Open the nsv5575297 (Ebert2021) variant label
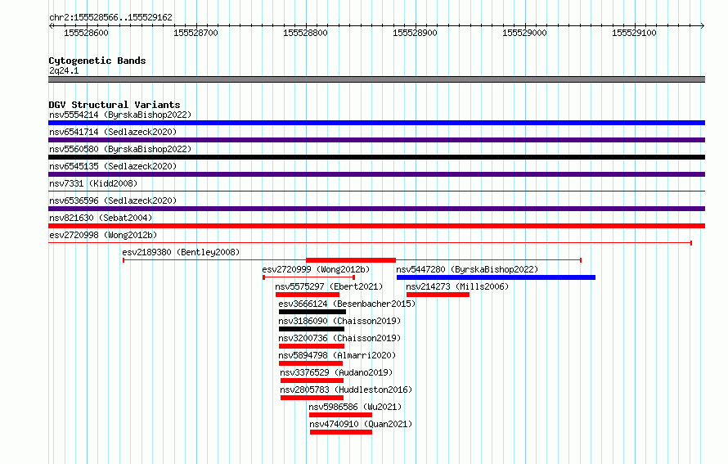The width and height of the screenshot is (728, 464). pos(329,286)
